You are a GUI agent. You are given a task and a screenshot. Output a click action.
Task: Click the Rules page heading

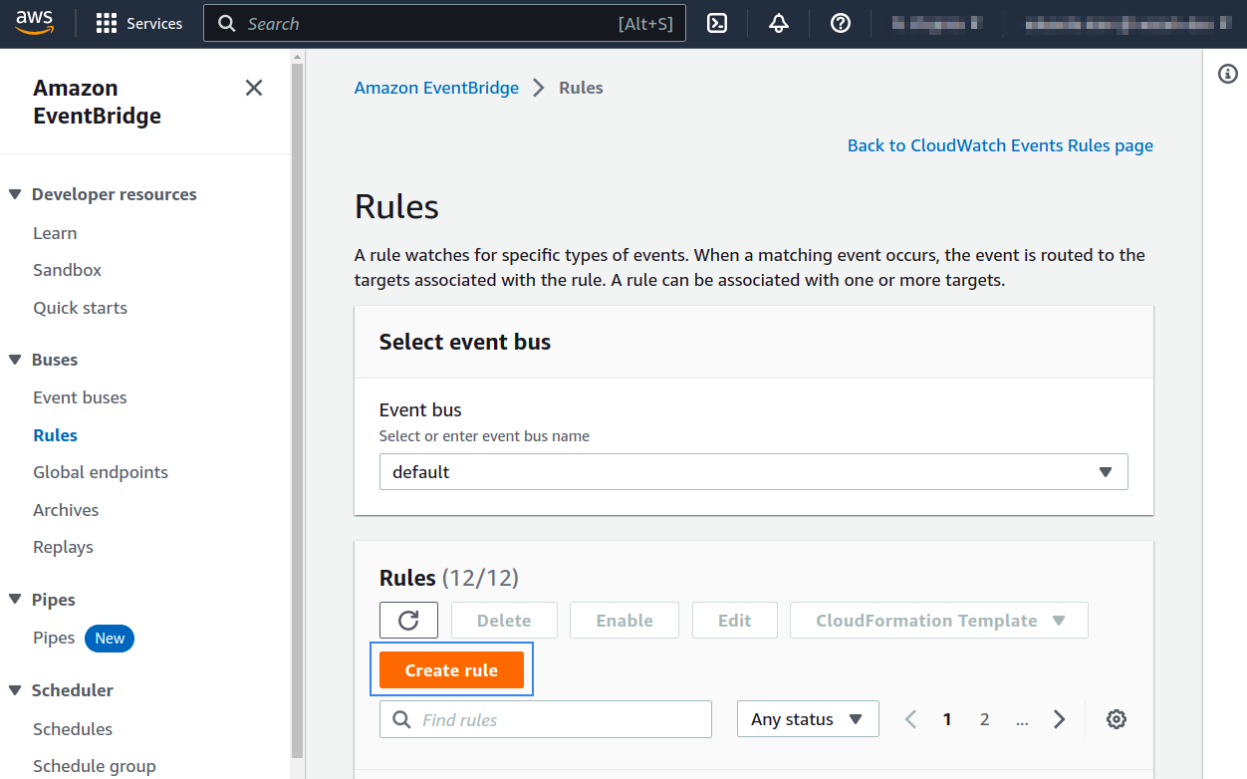click(x=396, y=207)
